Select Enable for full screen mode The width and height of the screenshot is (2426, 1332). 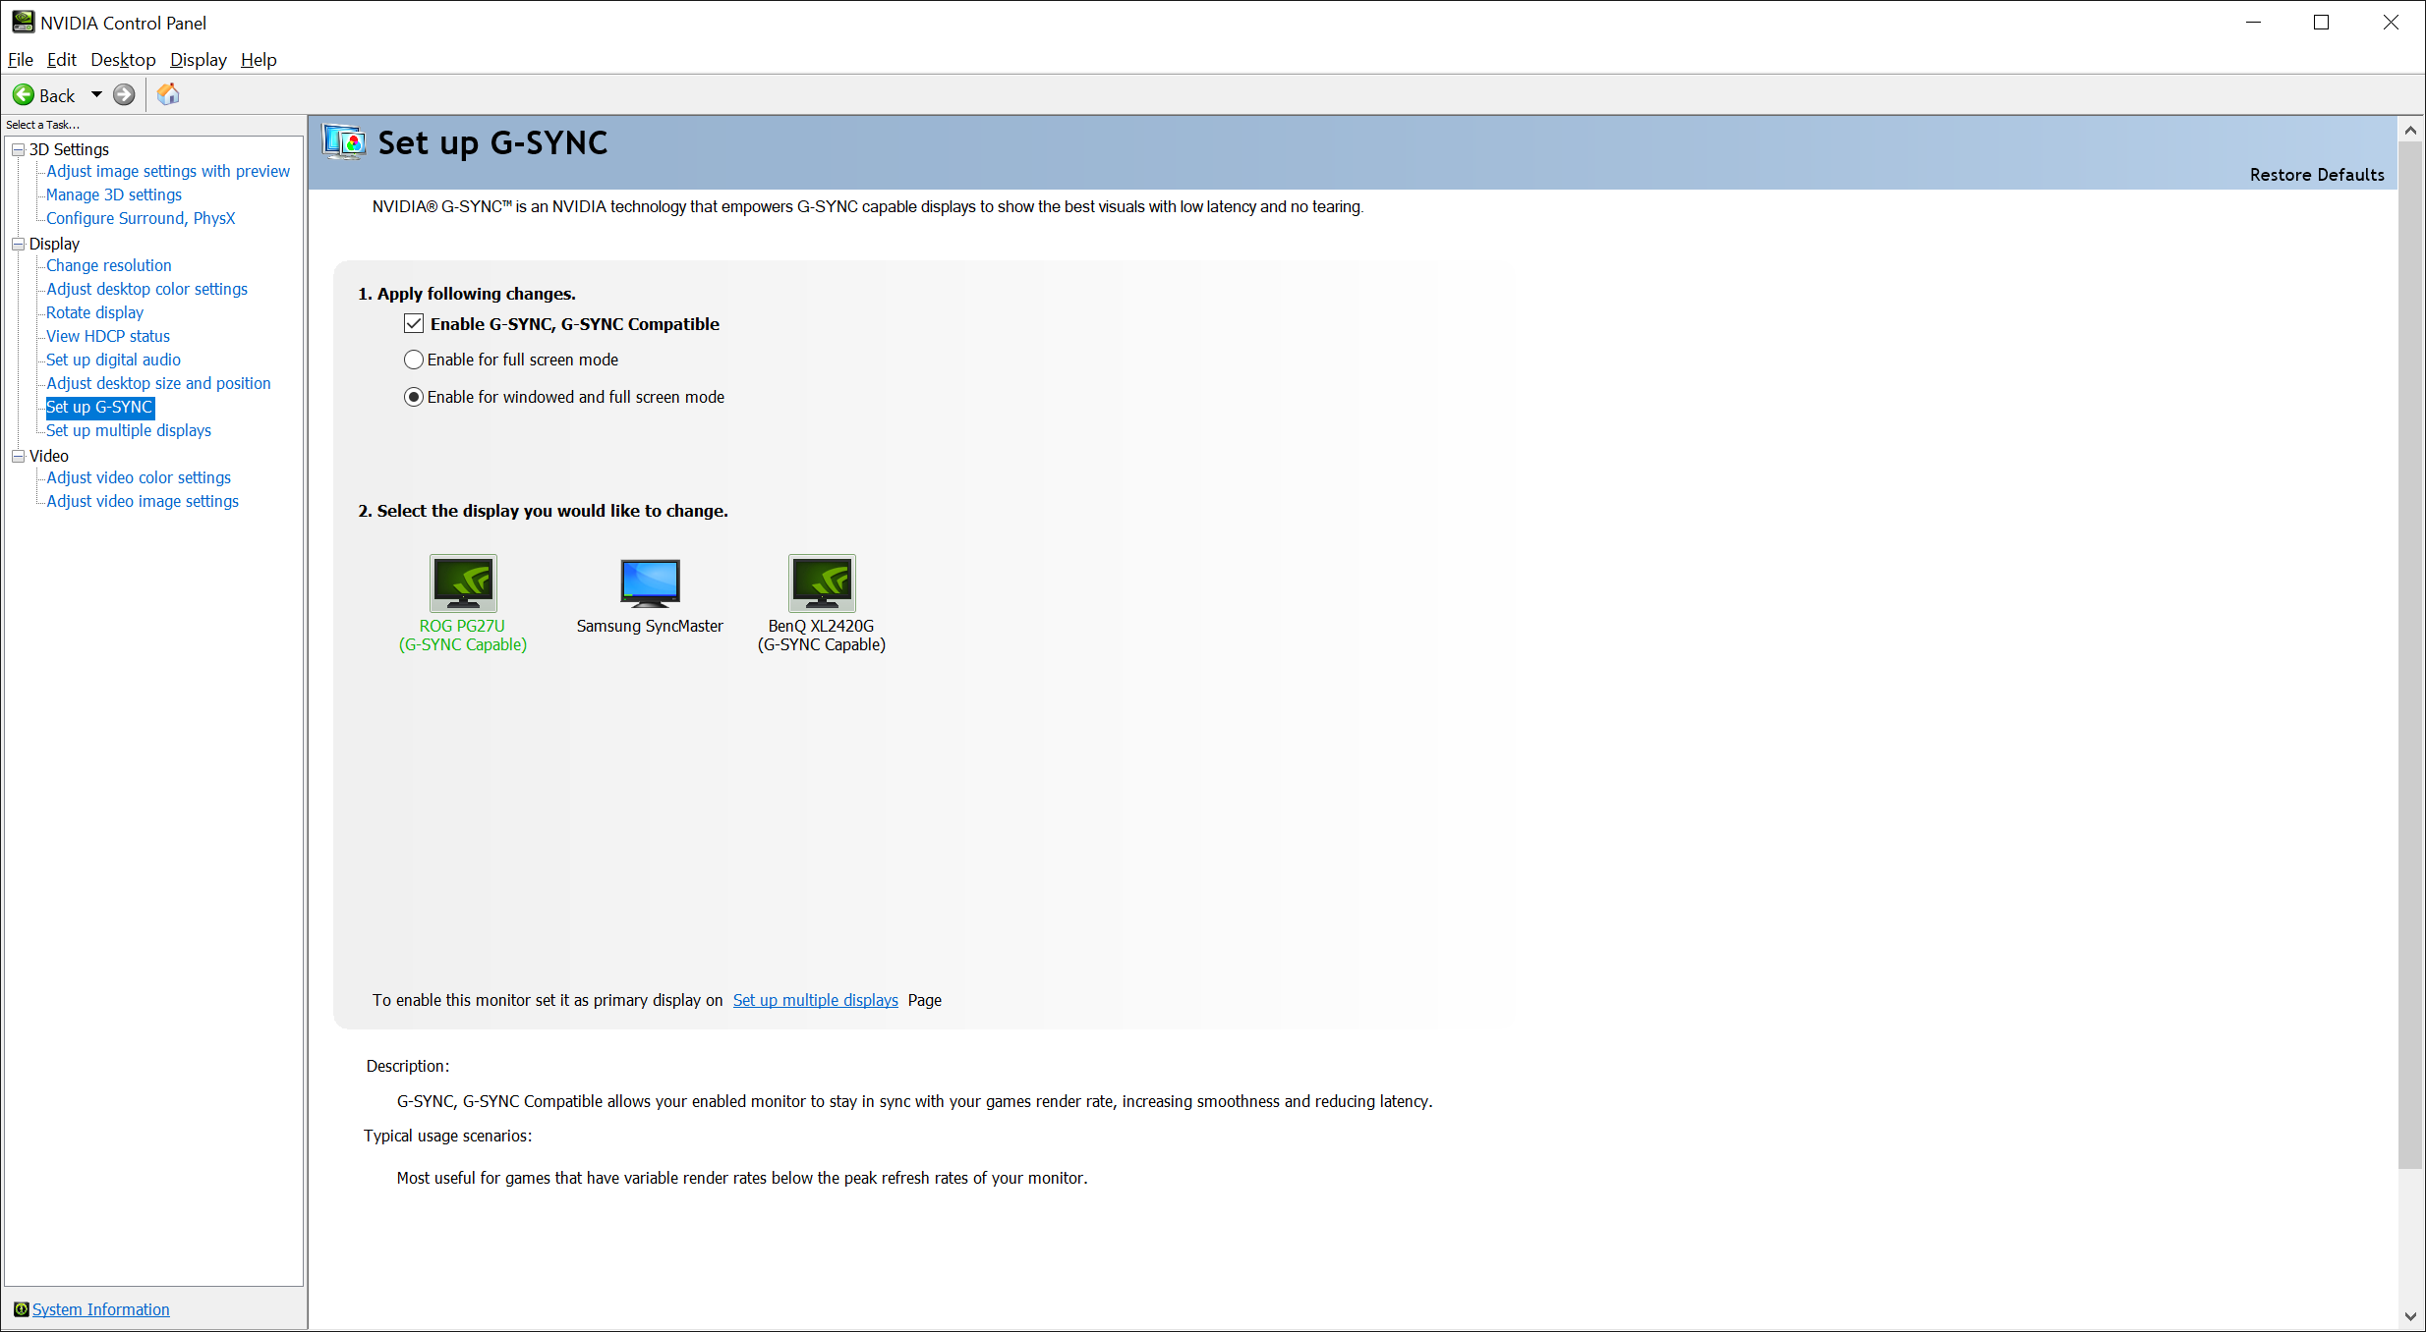pyautogui.click(x=414, y=360)
